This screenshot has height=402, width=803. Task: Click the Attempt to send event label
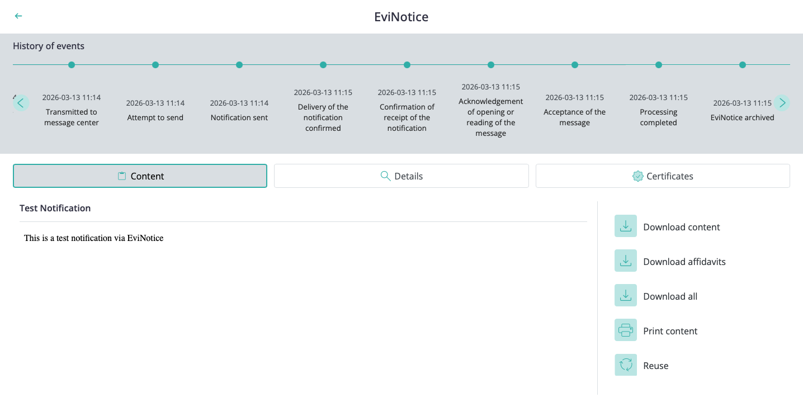click(x=155, y=117)
